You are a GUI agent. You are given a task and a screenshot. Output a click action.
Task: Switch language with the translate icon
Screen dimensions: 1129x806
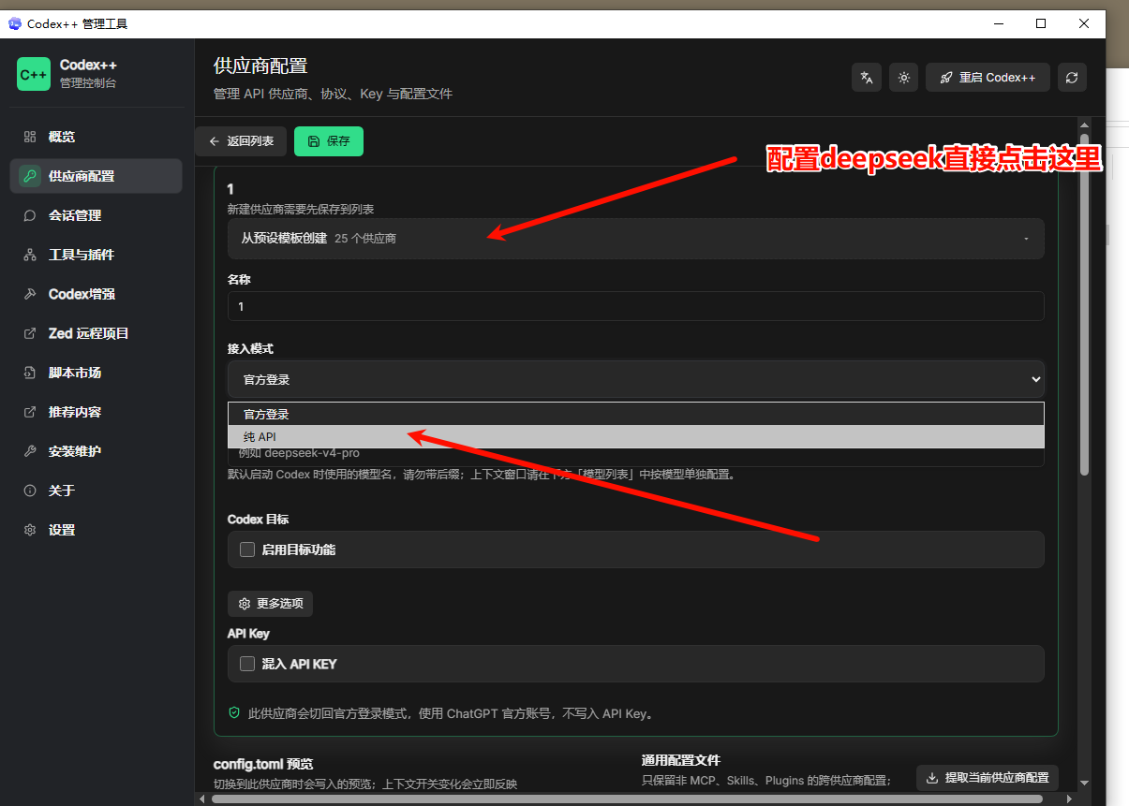click(867, 78)
